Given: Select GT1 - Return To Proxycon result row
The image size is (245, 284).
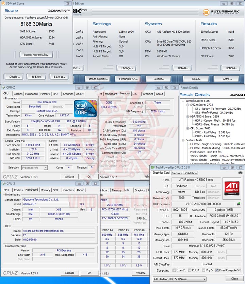Looking at the screenshot, I should point(218,109).
